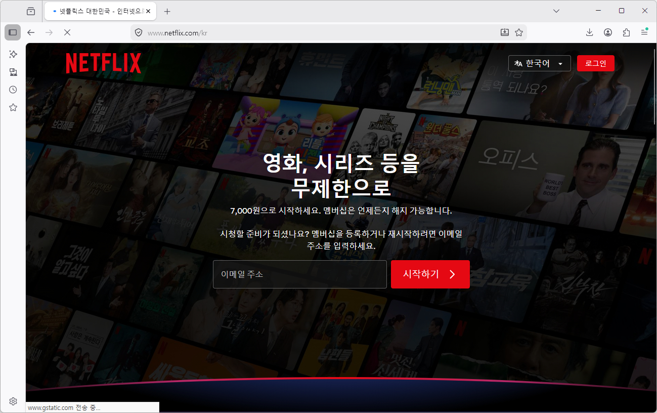This screenshot has width=657, height=413.
Task: Open history clock icon in sidebar
Action: pos(13,90)
